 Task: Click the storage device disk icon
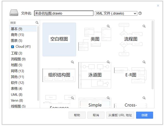[x=14, y=13]
